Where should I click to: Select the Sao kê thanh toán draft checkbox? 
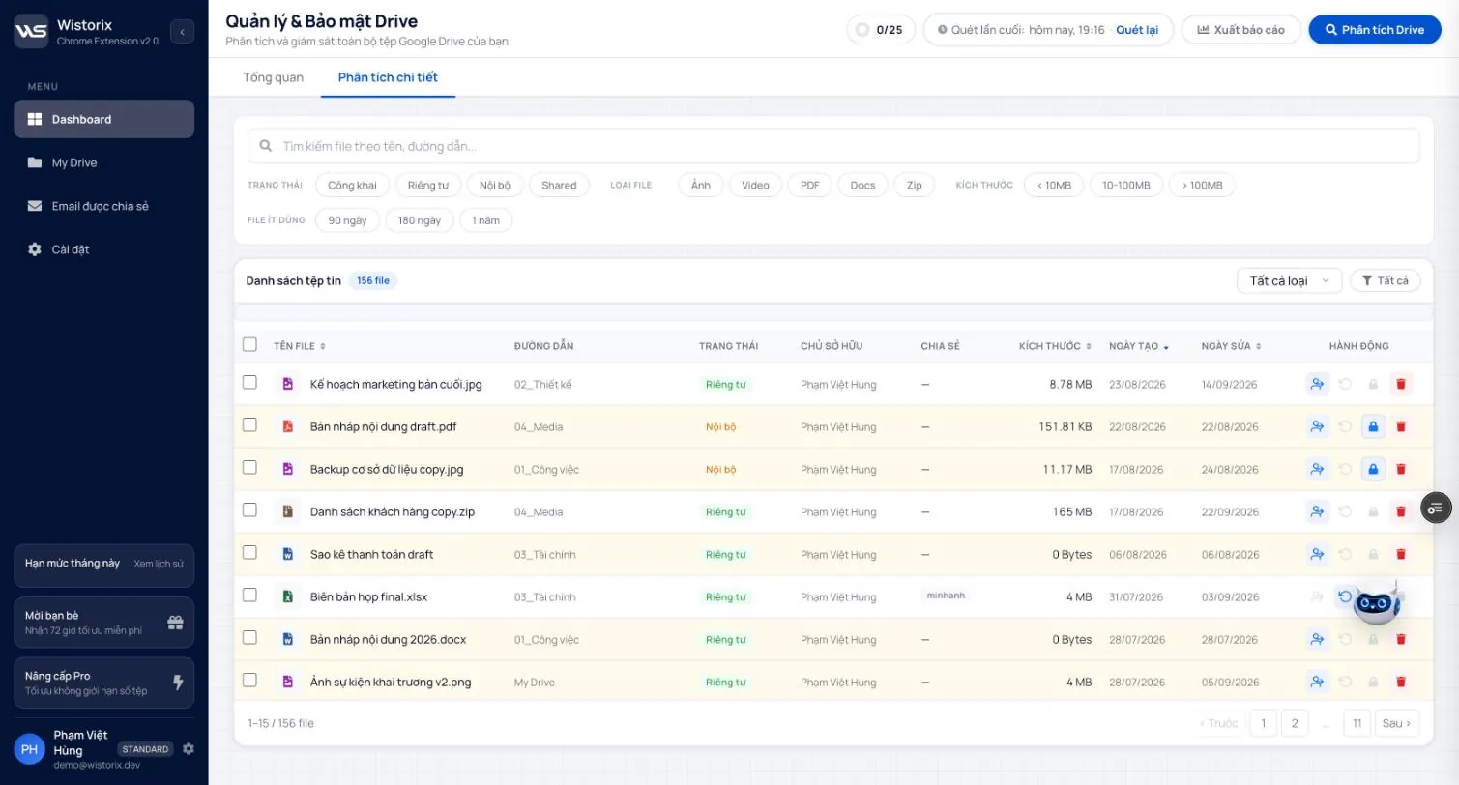pos(249,552)
